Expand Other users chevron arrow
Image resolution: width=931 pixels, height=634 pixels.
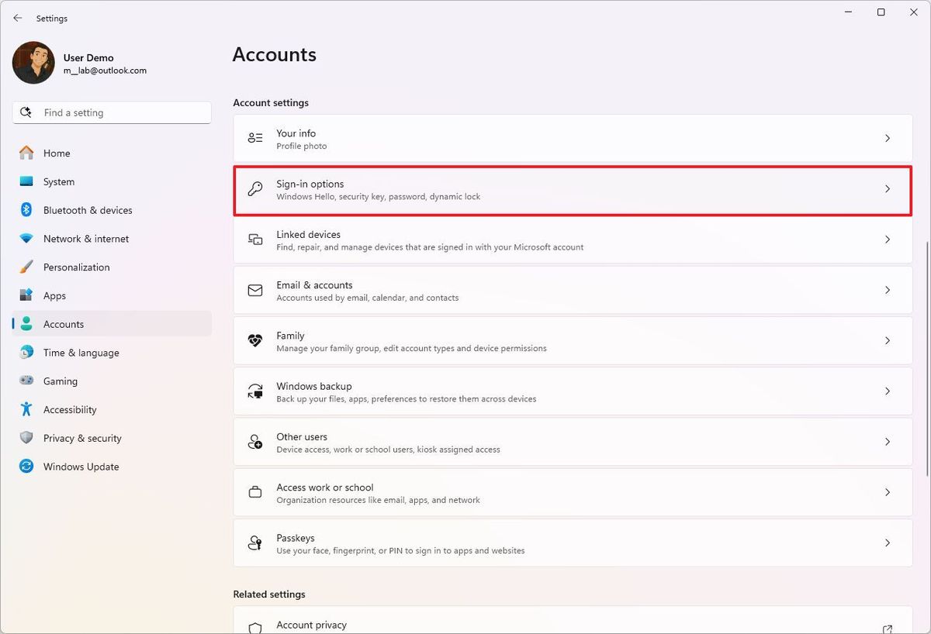[888, 442]
